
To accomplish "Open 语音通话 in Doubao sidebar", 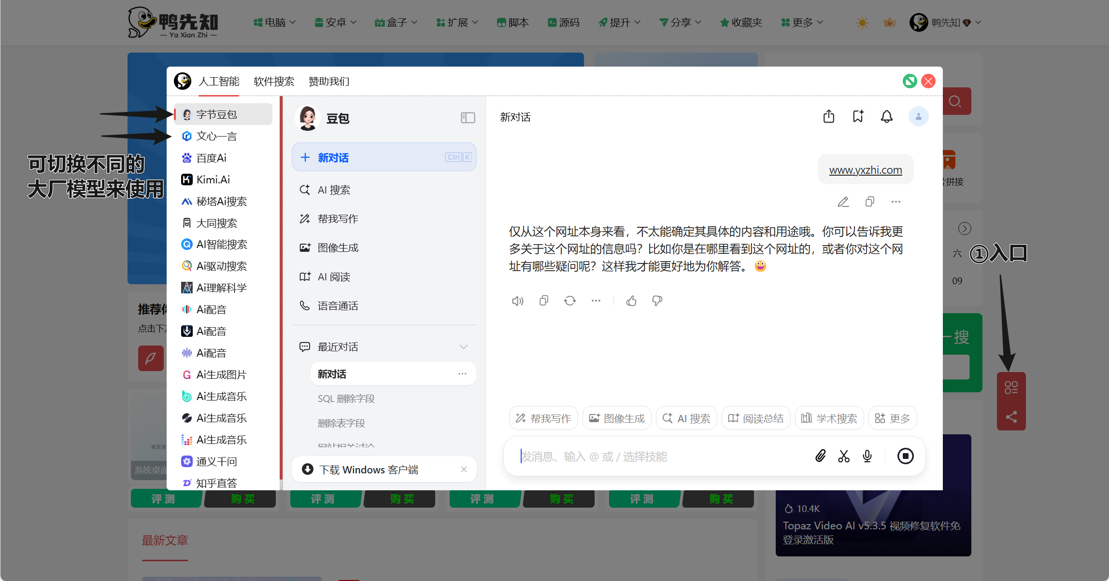I will click(x=384, y=306).
